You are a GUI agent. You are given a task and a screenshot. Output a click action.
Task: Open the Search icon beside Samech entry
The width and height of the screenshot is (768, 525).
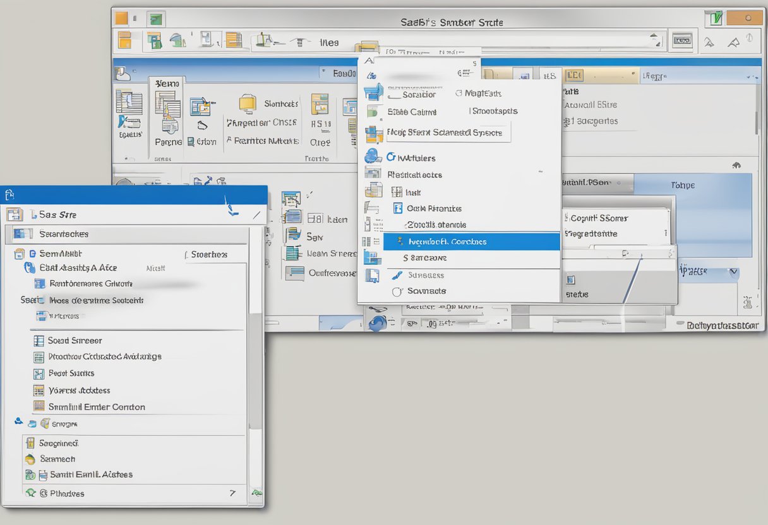click(x=30, y=459)
